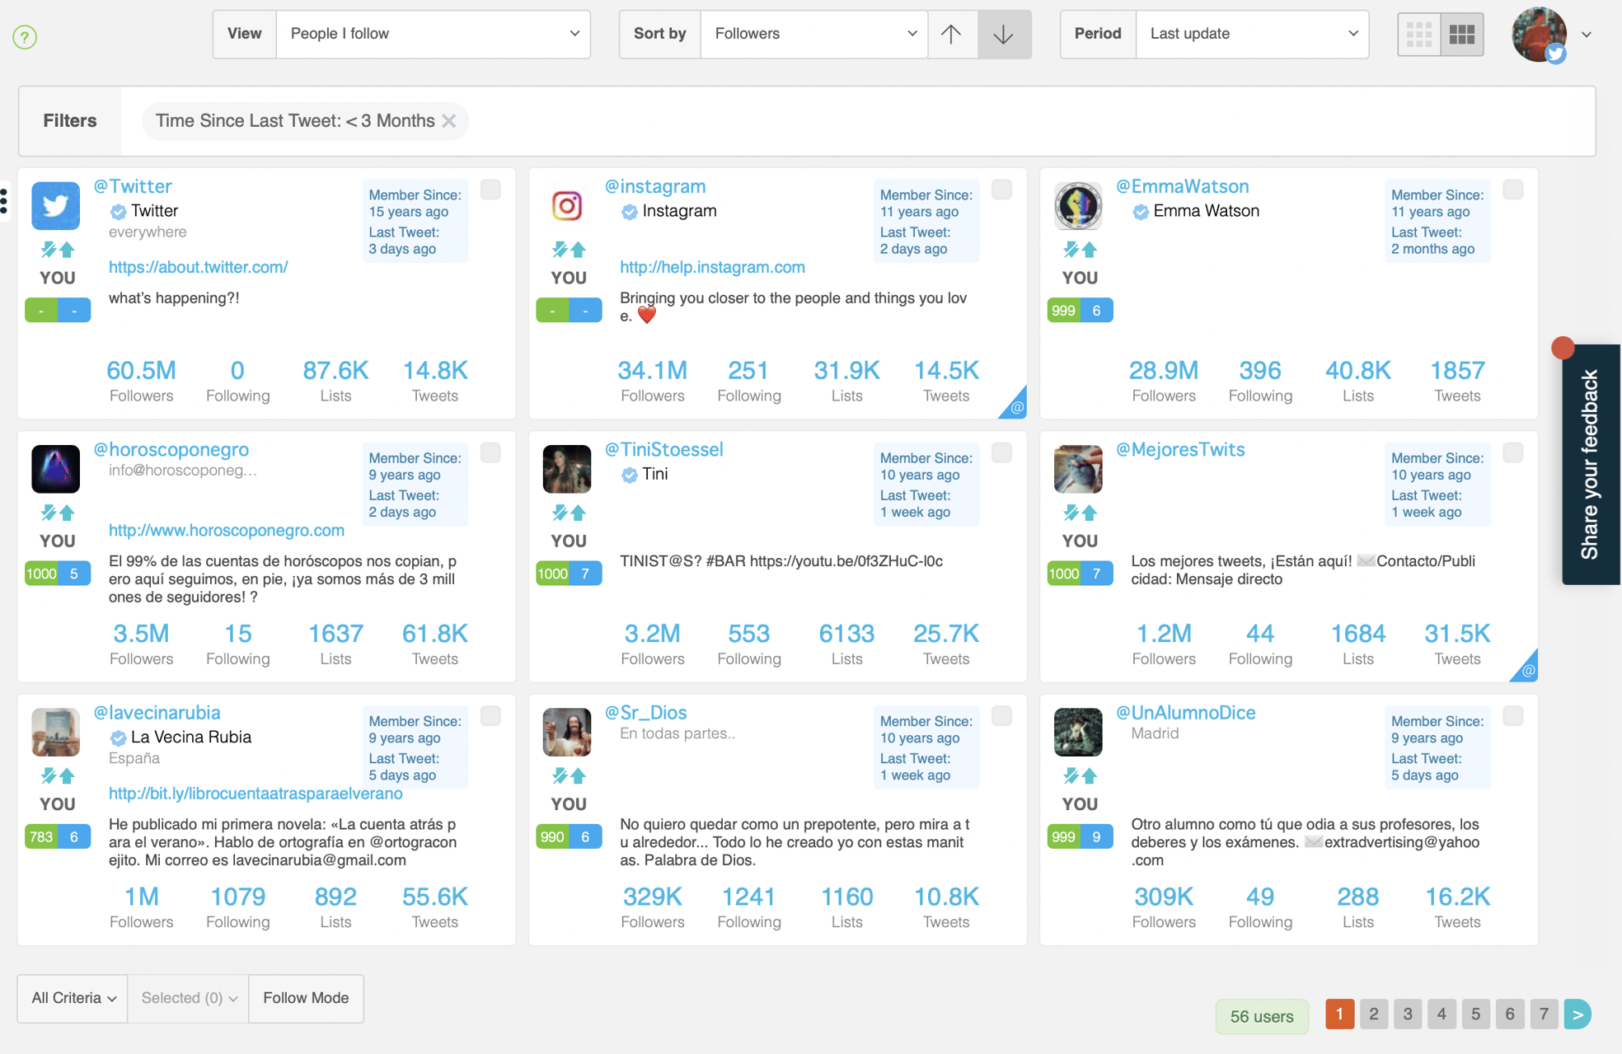Open the Period dropdown showing Last update
Screen dimensions: 1622x1054
[x=1251, y=34]
